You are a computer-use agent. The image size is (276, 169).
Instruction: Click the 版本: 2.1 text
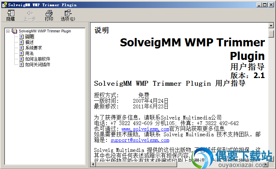coord(247,75)
